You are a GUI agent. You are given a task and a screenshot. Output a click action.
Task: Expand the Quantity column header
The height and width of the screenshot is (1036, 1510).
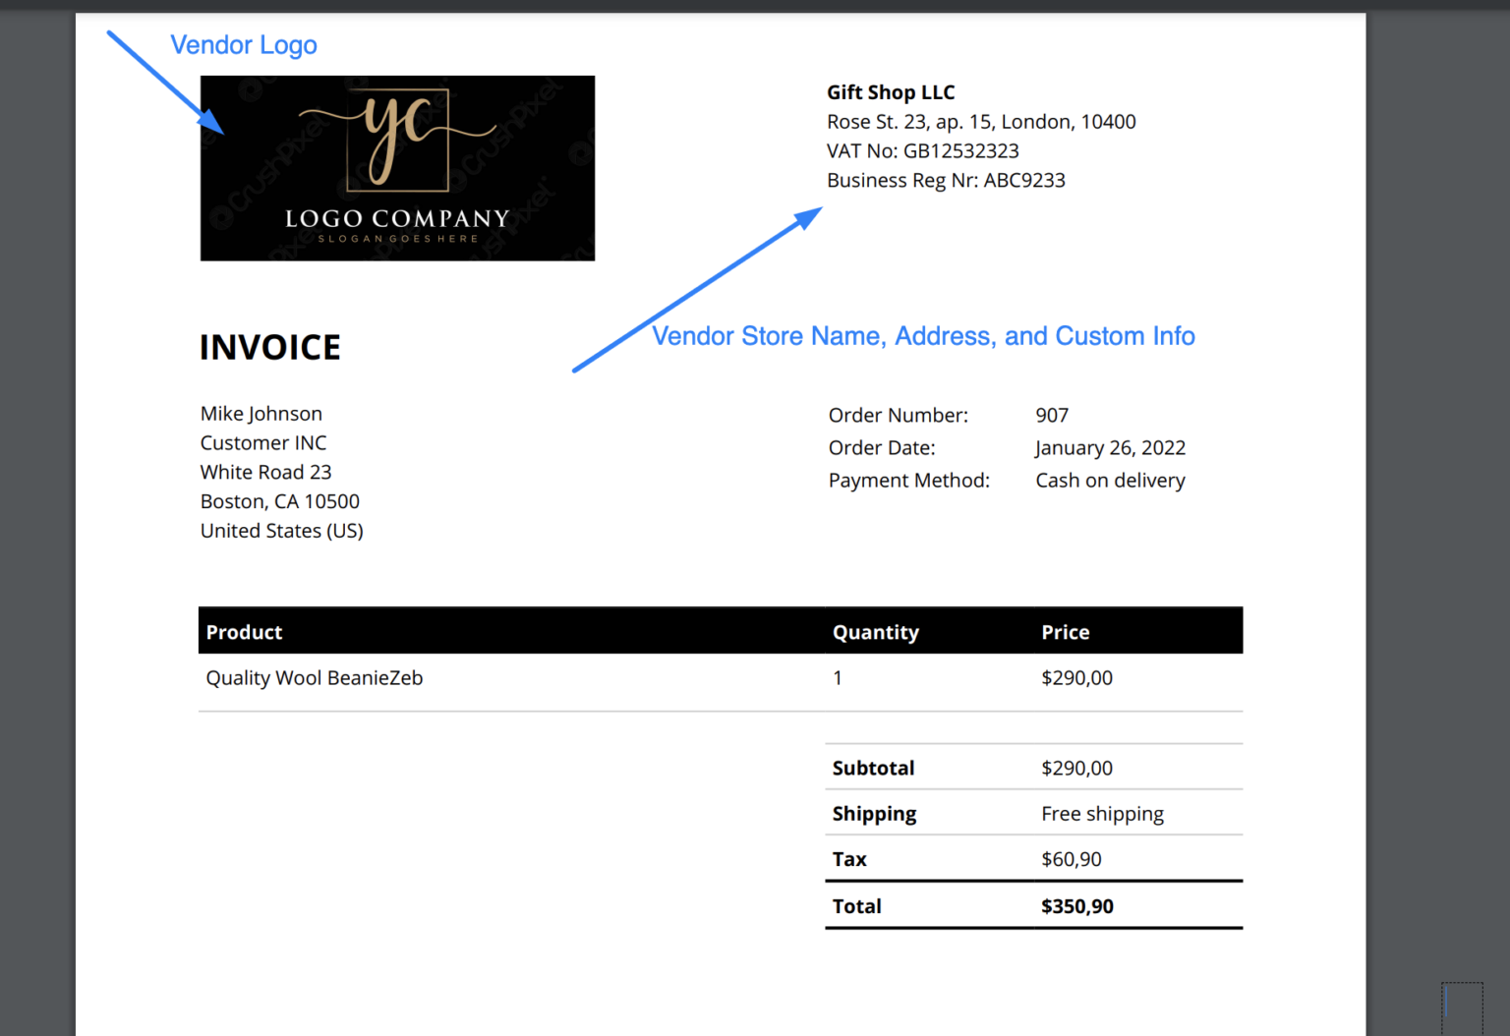click(x=875, y=631)
